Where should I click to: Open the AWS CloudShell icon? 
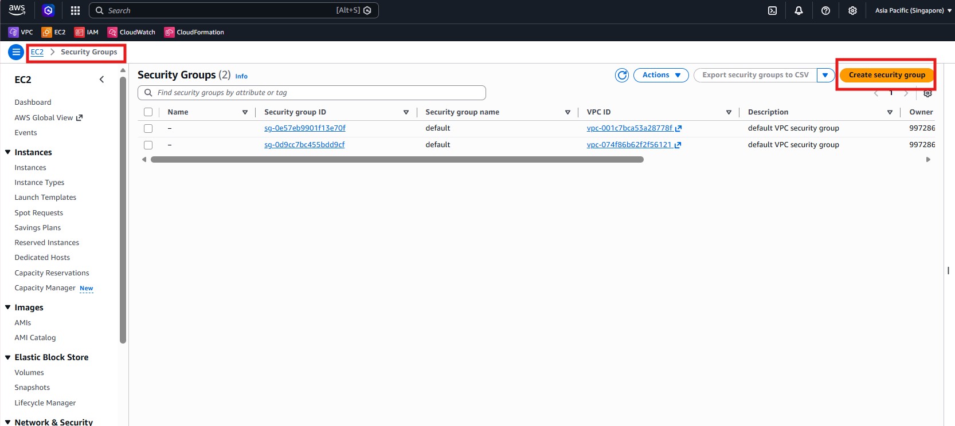[772, 10]
